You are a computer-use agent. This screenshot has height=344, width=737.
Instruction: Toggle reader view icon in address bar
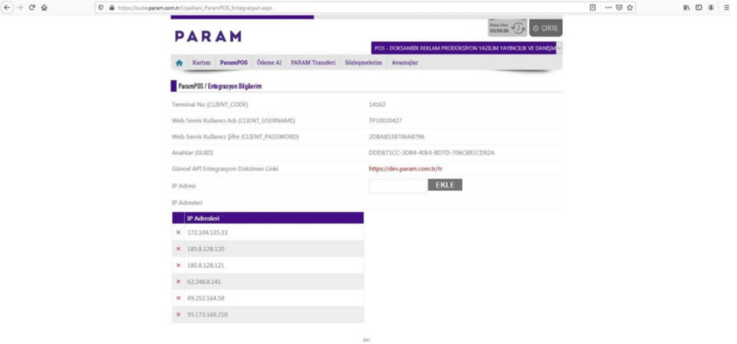[594, 8]
